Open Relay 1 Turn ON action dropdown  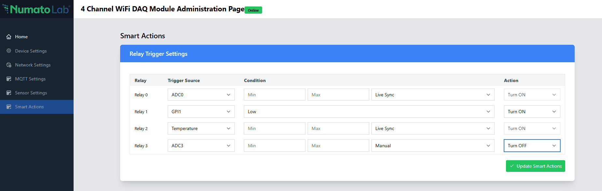click(532, 112)
